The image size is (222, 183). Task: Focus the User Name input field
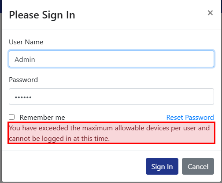[x=111, y=59]
